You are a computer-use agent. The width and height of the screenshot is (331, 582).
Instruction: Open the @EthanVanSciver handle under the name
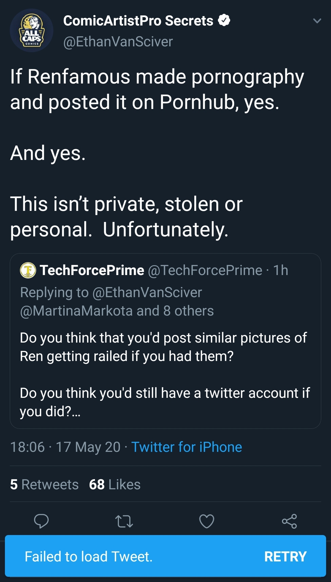tap(118, 42)
